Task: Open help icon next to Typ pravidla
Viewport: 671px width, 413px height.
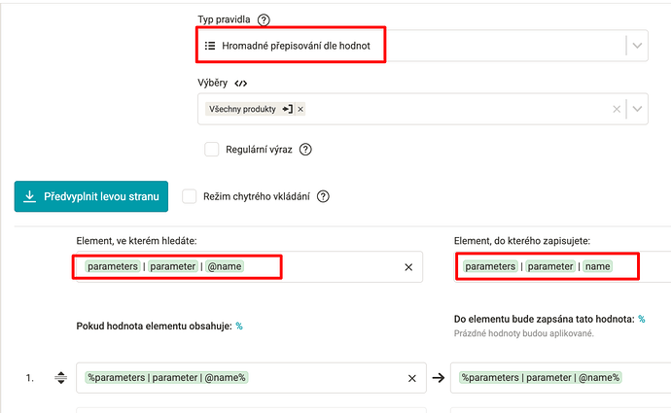Action: pos(264,19)
